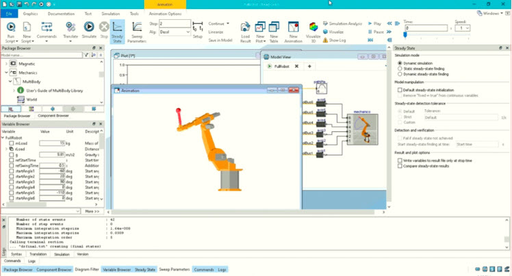Click the Translate icon
The height and width of the screenshot is (276, 512).
pyautogui.click(x=71, y=30)
